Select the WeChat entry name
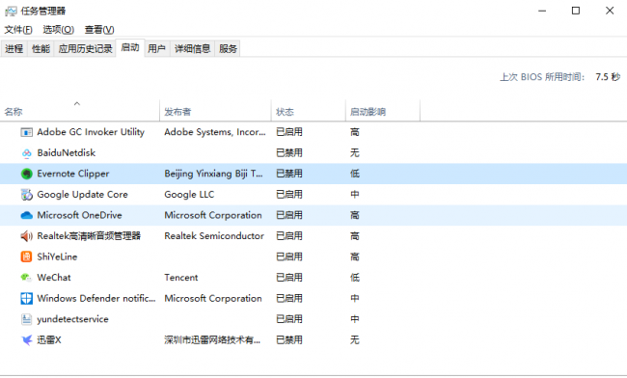 (x=54, y=278)
